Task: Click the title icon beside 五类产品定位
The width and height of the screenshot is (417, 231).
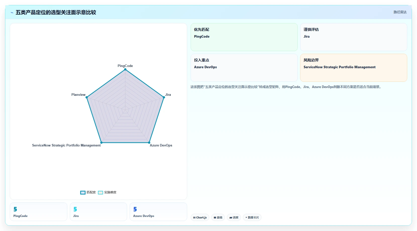Action: click(12, 13)
